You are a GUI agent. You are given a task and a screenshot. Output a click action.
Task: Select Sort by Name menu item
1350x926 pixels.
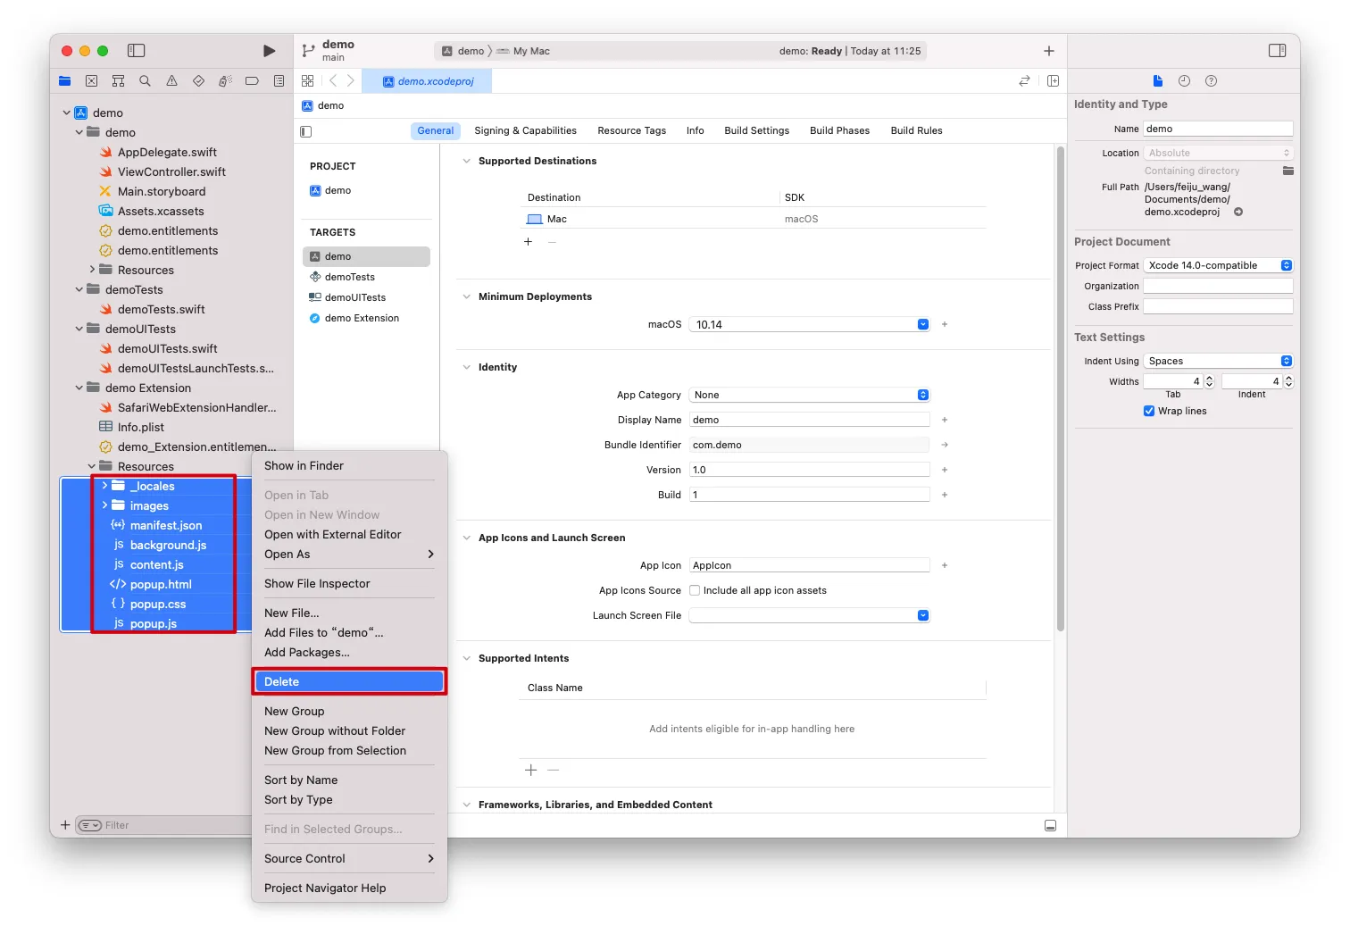[349, 780]
